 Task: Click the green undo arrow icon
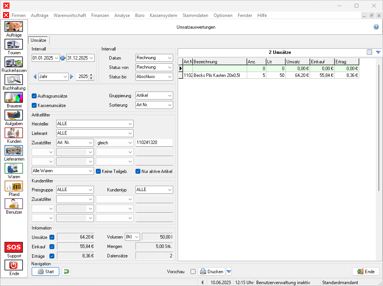pyautogui.click(x=66, y=271)
